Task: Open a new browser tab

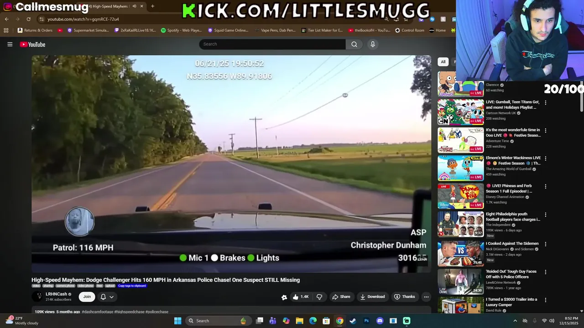Action: 152,6
